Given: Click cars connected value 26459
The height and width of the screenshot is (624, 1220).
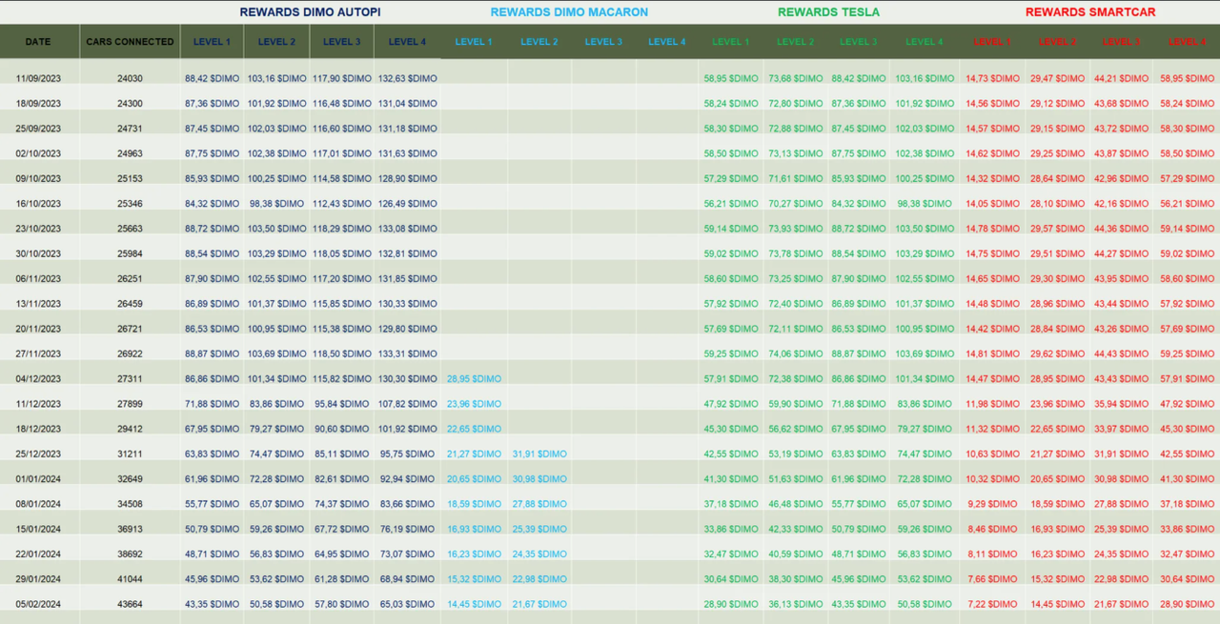Looking at the screenshot, I should [130, 304].
